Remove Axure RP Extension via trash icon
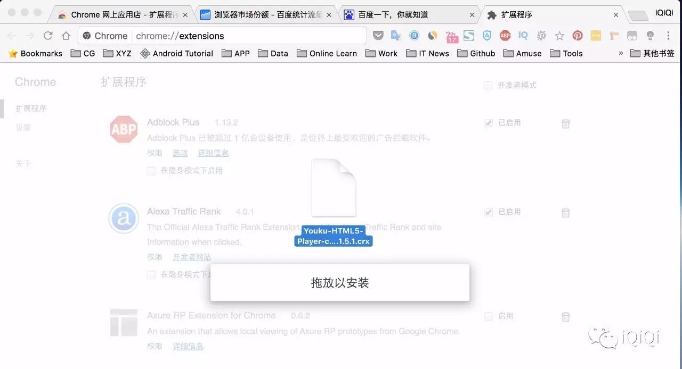 [566, 317]
